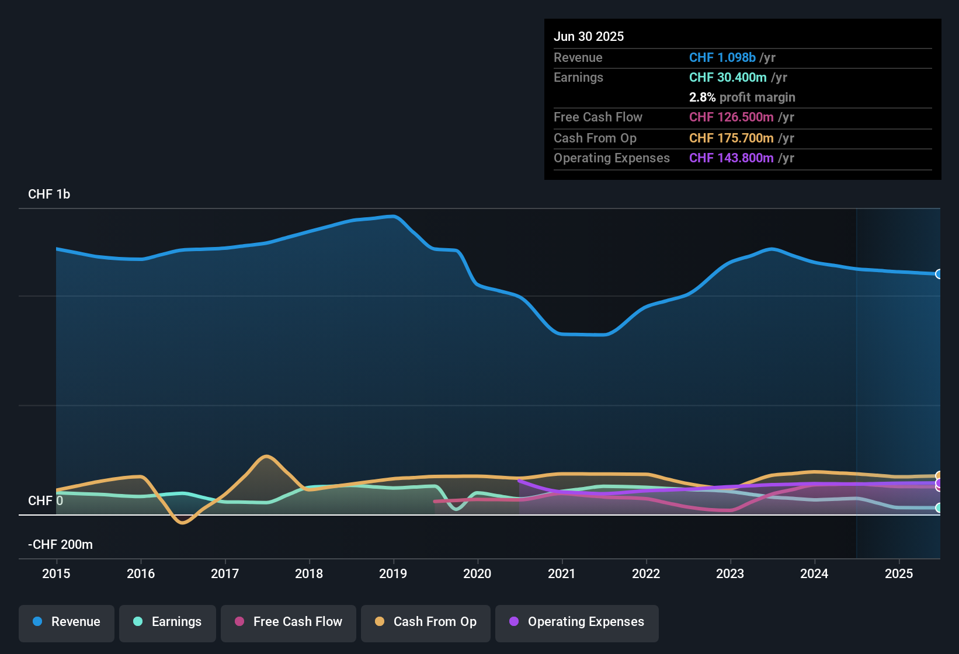Toggle the Operating Expenses series display
The height and width of the screenshot is (654, 959).
pyautogui.click(x=576, y=623)
